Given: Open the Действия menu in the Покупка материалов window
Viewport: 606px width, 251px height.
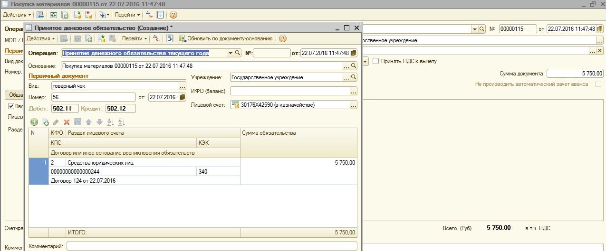Looking at the screenshot, I should coord(17,15).
